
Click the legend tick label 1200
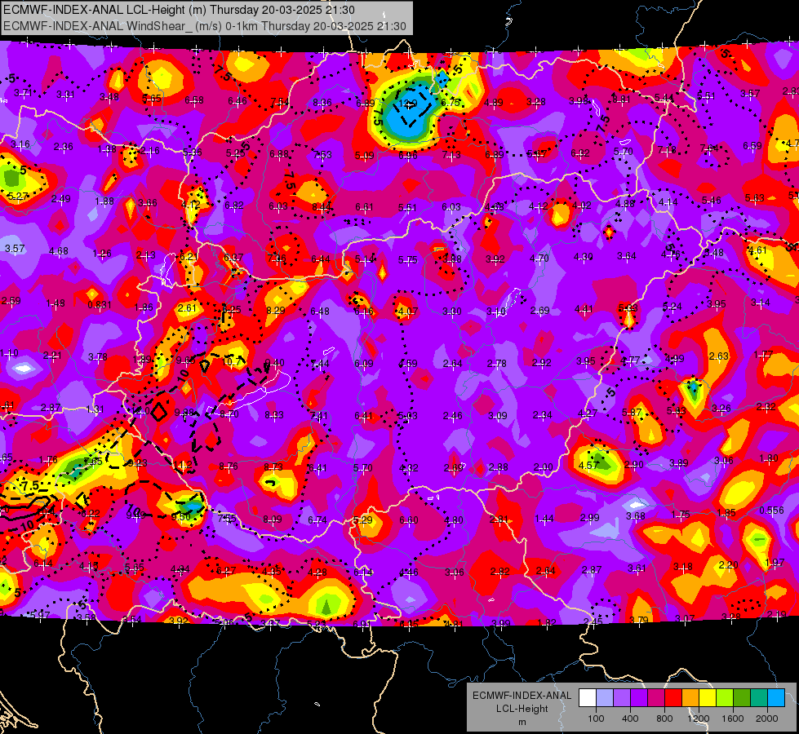point(699,719)
